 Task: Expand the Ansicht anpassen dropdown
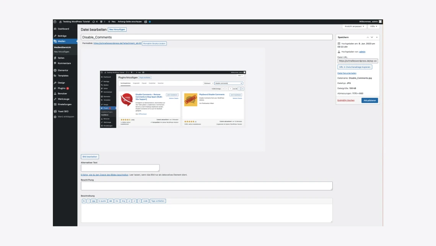coord(354,26)
